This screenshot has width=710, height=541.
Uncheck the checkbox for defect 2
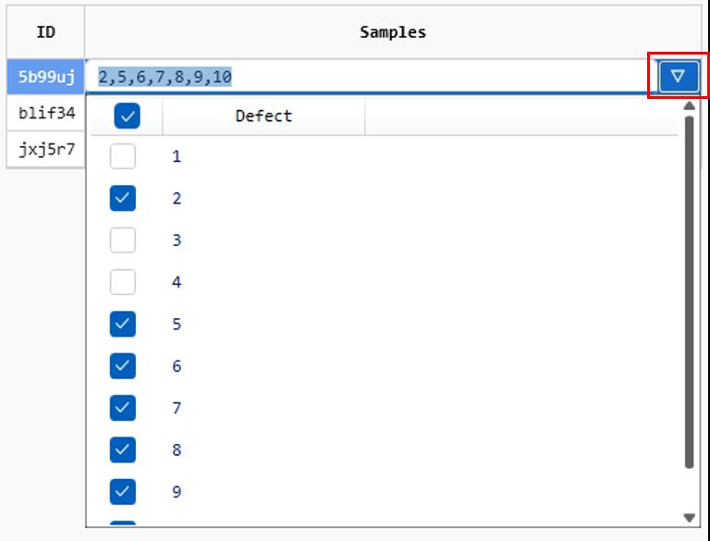123,198
